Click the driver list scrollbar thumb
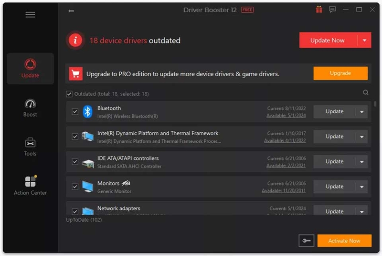The height and width of the screenshot is (256, 382). pyautogui.click(x=375, y=104)
